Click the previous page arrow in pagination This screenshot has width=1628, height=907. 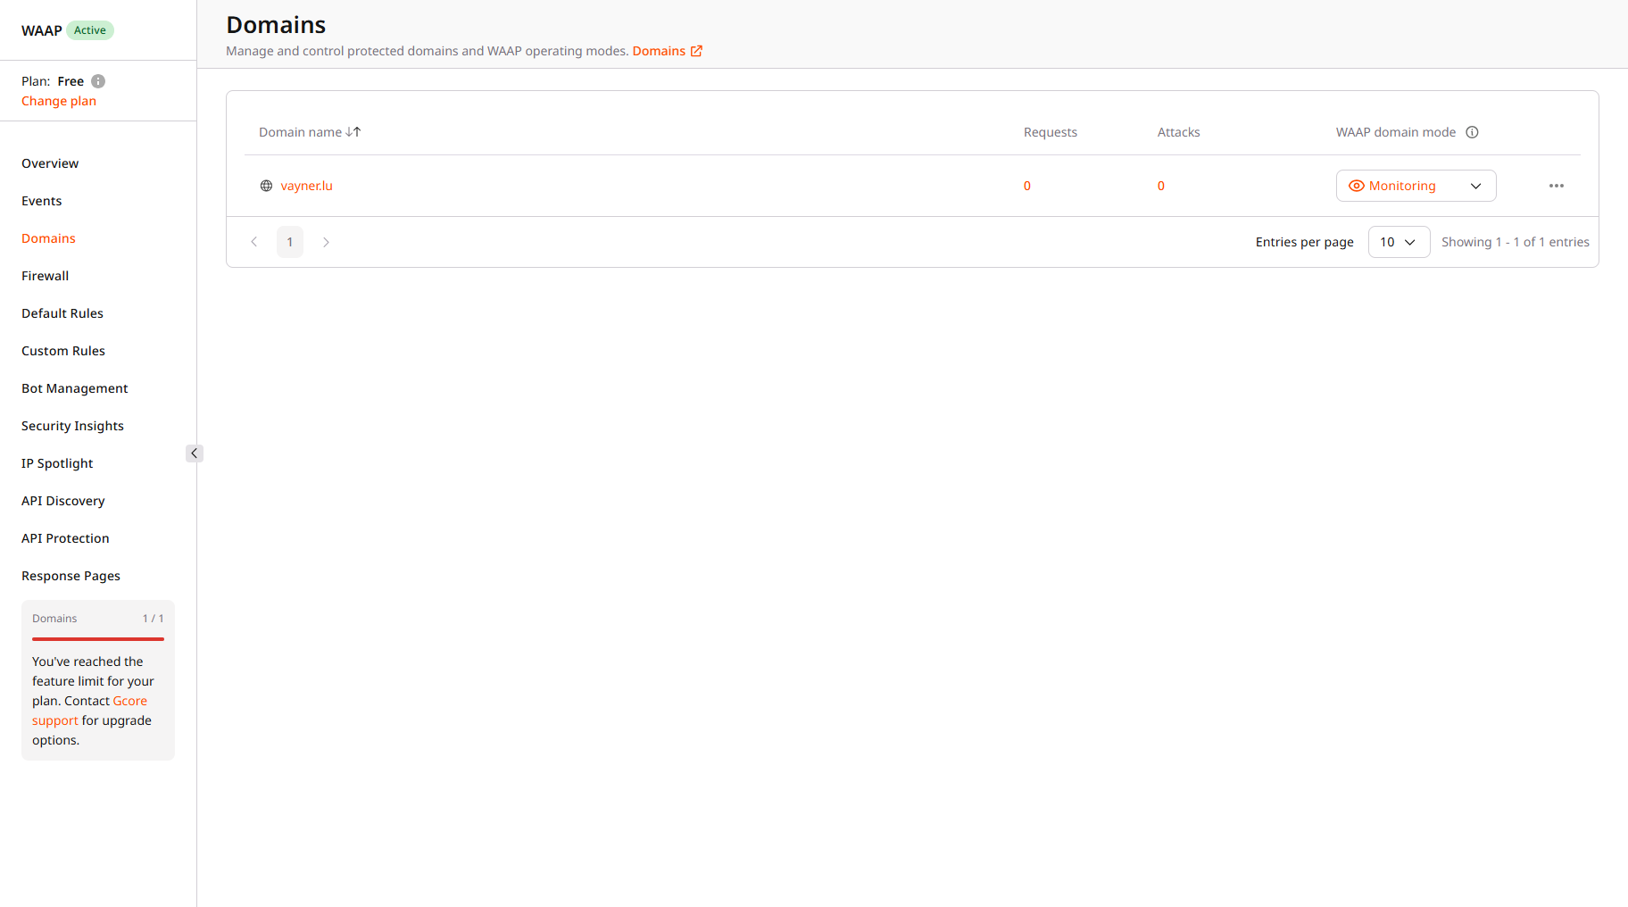click(x=254, y=241)
